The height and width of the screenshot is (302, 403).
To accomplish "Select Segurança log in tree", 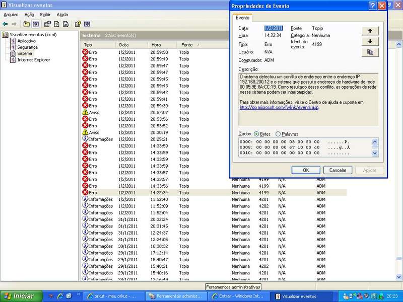I will 27,47.
